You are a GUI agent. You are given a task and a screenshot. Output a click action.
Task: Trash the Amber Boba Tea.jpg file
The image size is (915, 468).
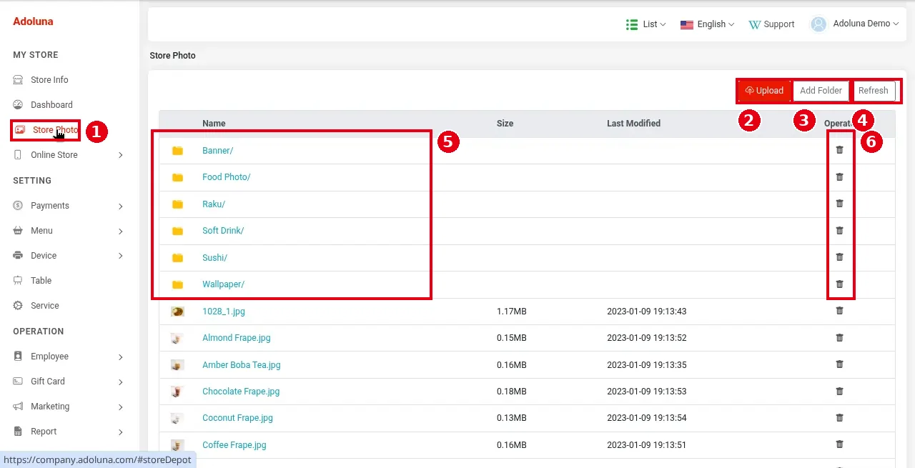(840, 364)
